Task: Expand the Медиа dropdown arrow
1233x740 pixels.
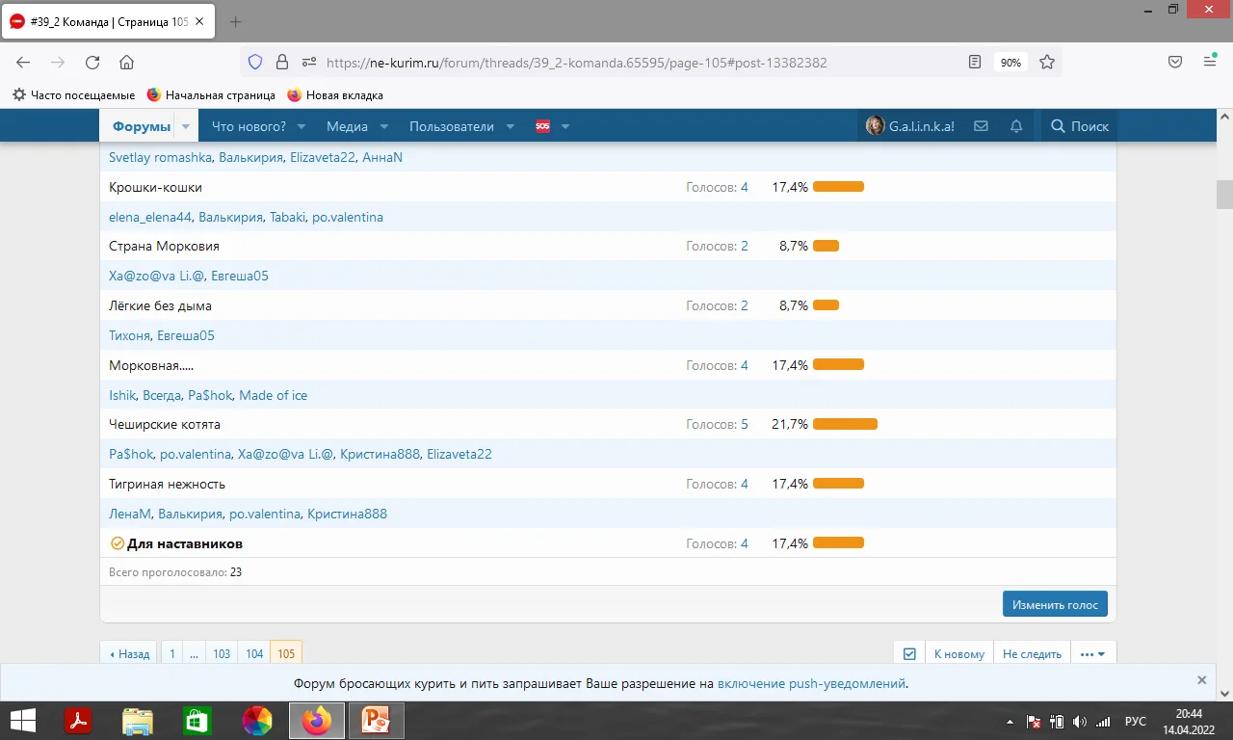Action: (x=383, y=126)
